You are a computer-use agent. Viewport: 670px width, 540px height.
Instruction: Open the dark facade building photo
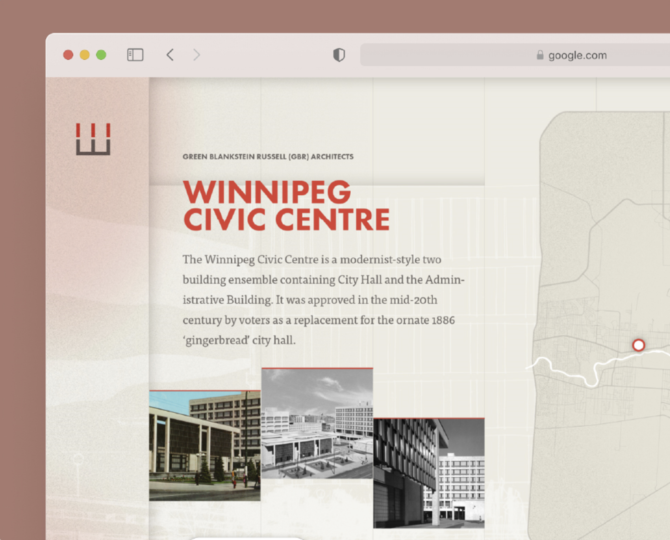429,473
